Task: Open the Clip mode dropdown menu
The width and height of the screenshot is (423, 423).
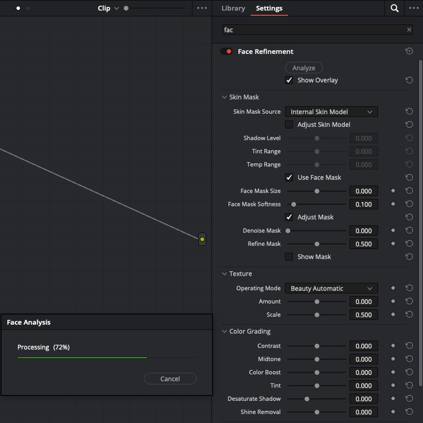Action: [x=108, y=8]
